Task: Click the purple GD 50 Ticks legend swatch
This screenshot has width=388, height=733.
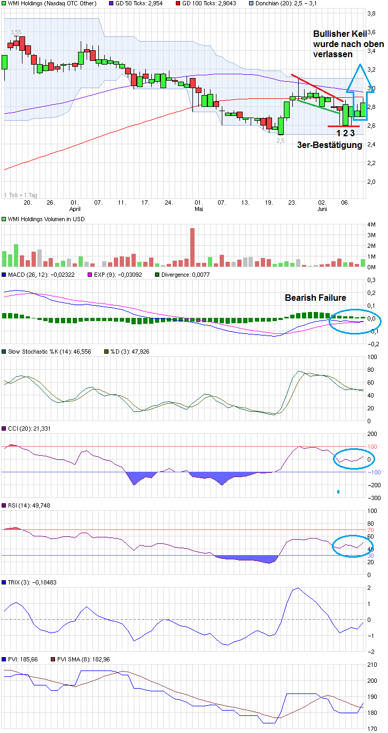Action: point(111,4)
